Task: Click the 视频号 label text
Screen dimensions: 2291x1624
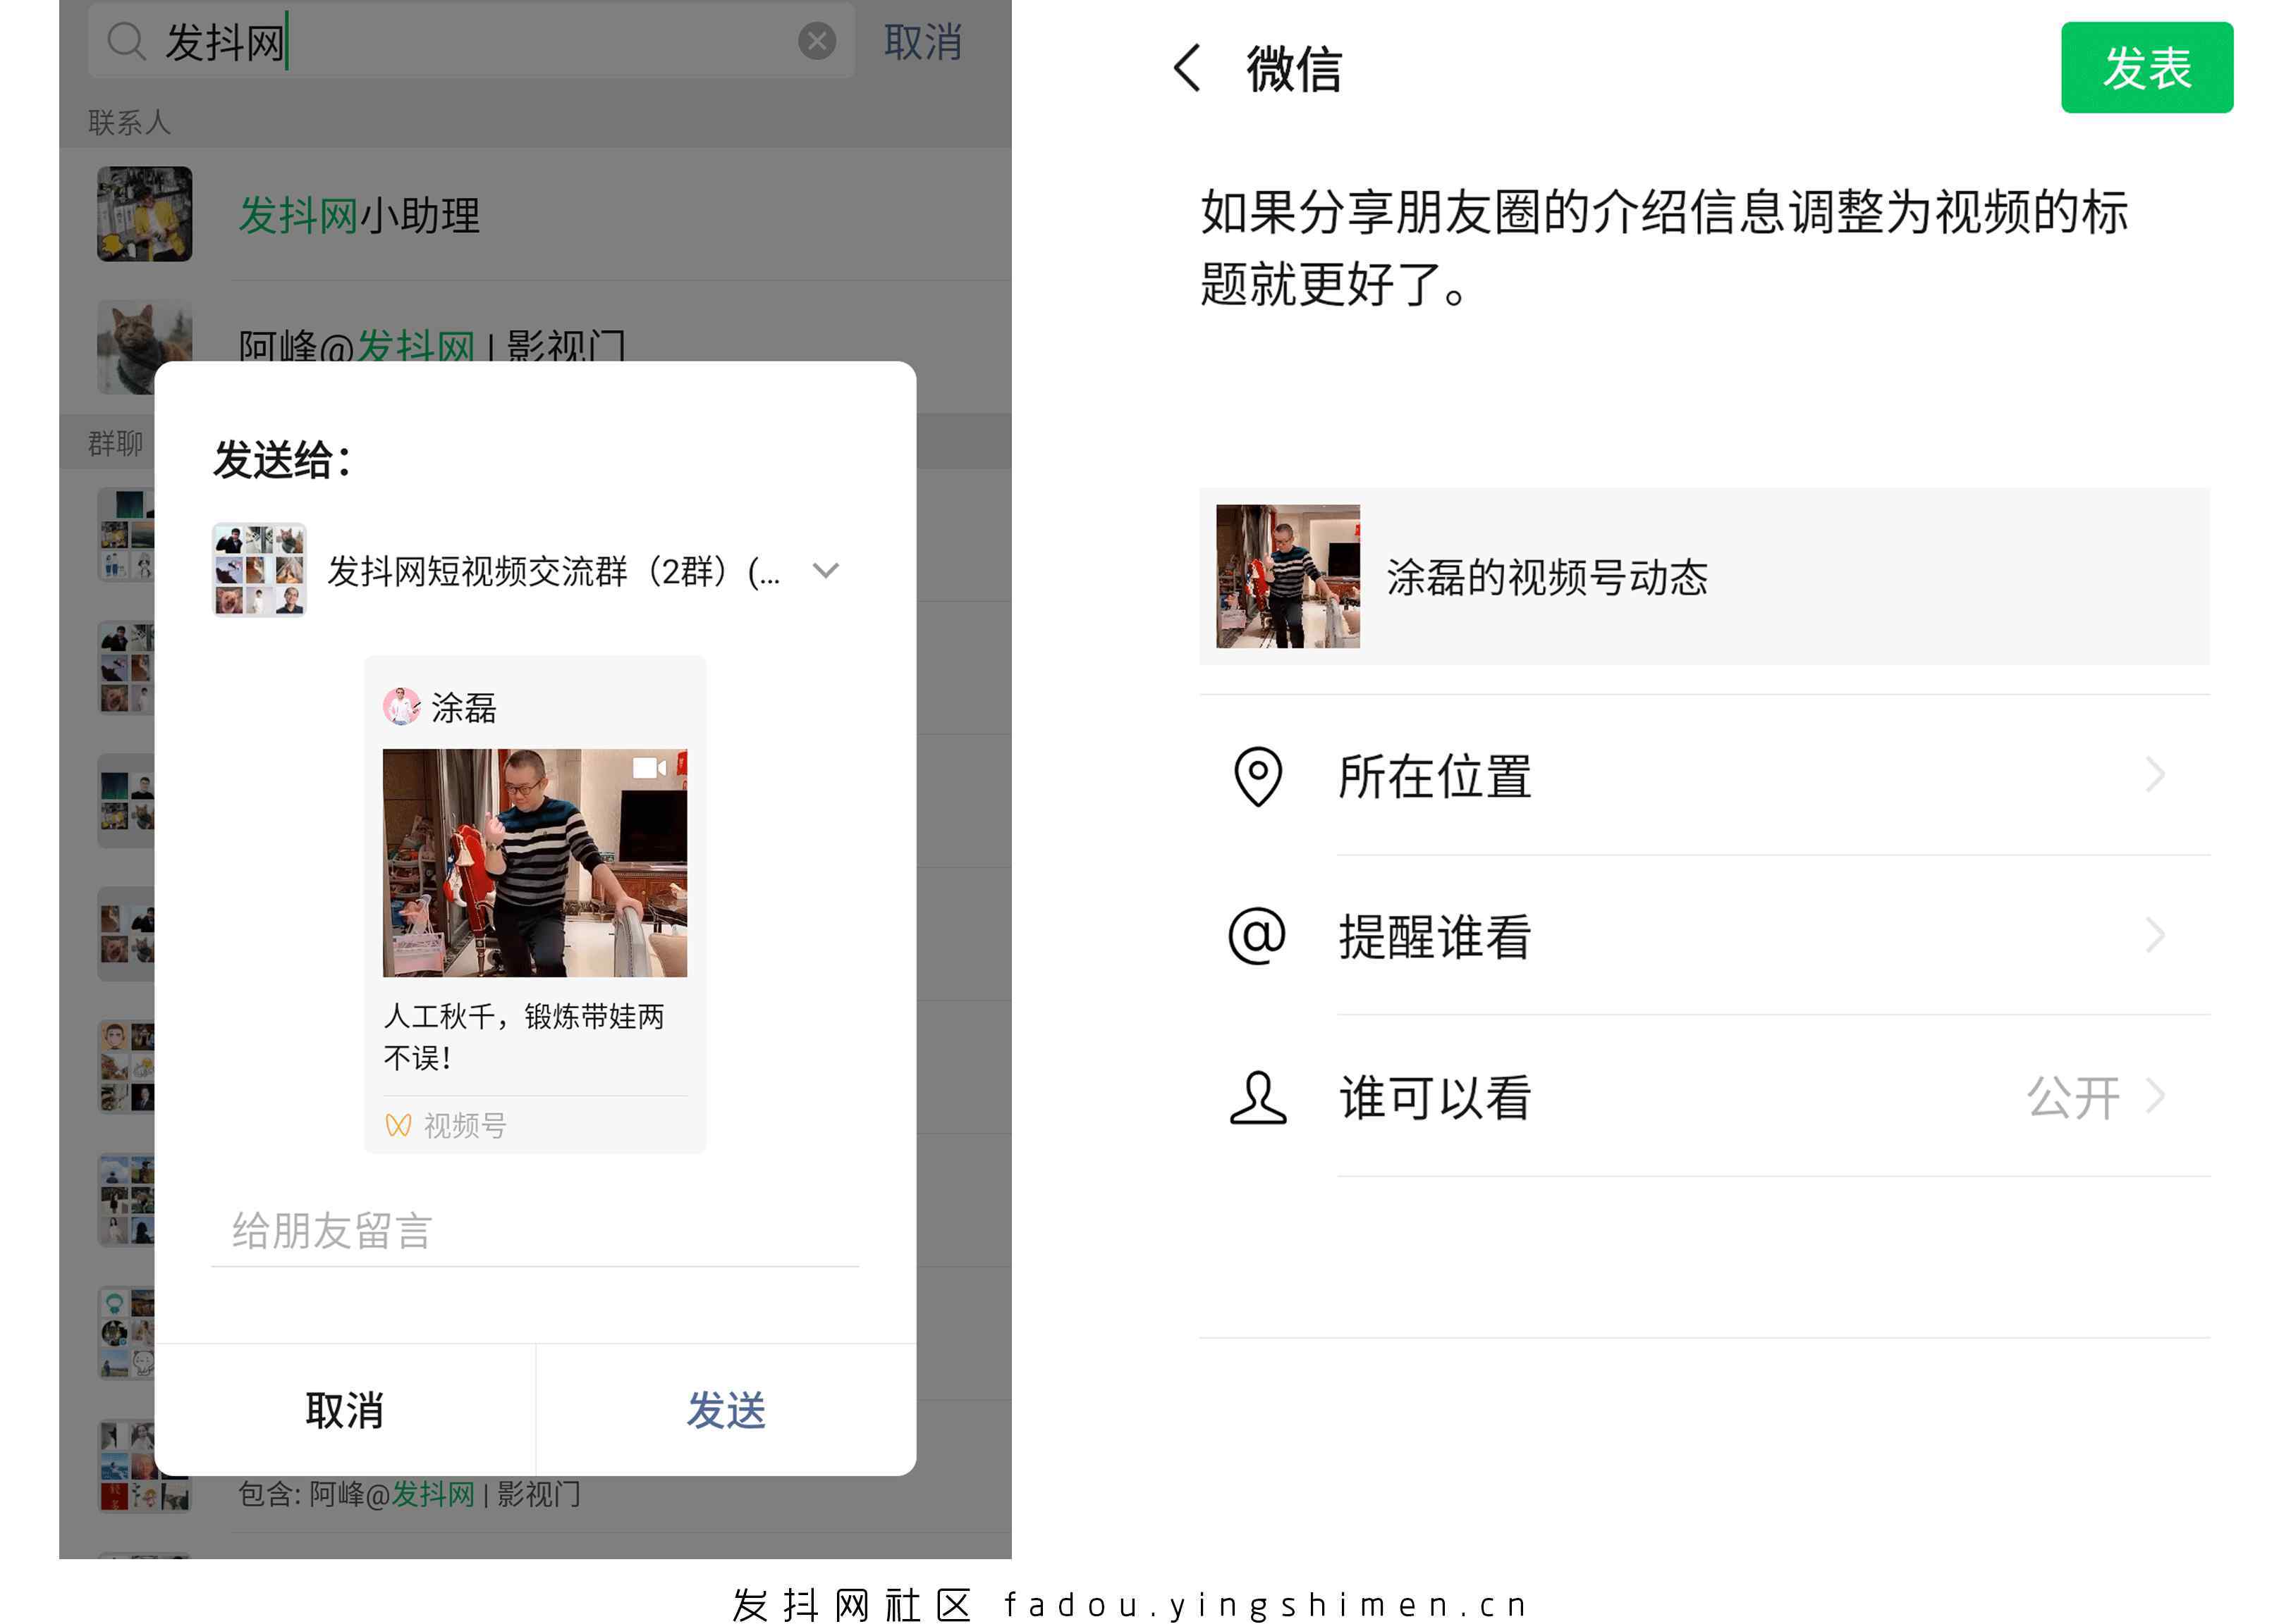Action: click(x=465, y=1126)
